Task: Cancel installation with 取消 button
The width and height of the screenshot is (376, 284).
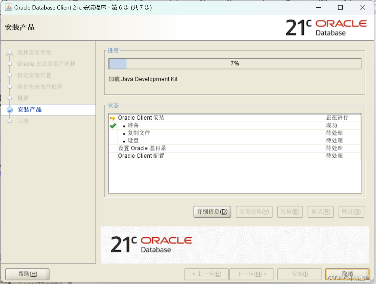Action: (347, 274)
